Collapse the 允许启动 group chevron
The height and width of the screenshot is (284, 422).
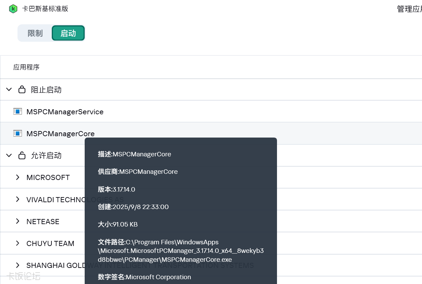pos(9,155)
